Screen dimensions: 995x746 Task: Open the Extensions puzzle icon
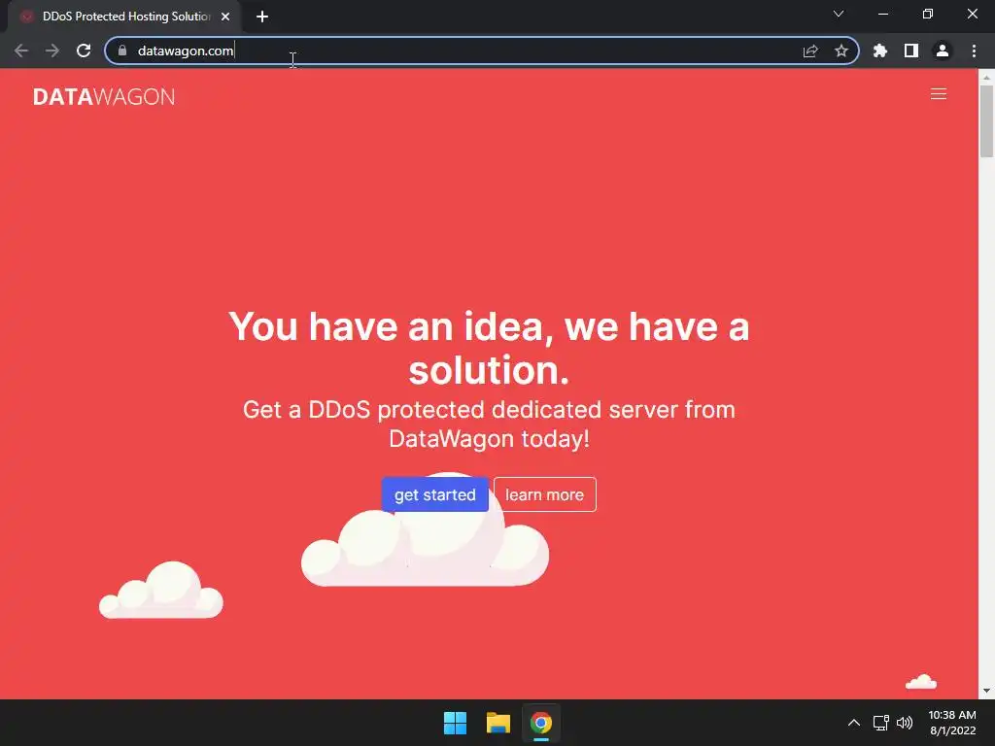[880, 51]
